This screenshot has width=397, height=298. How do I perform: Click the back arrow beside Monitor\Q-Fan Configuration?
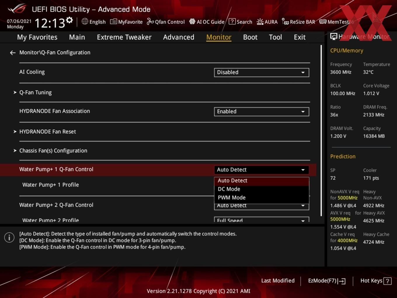pos(13,53)
